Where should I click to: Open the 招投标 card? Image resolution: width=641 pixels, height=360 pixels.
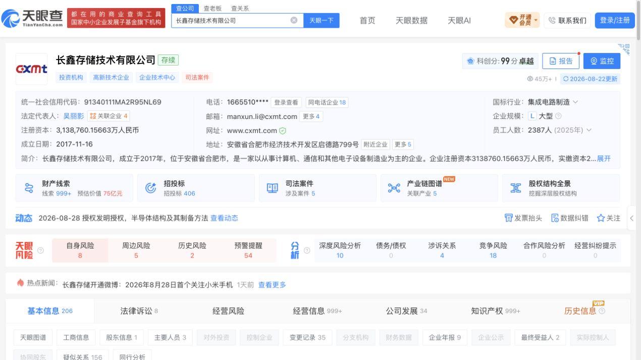(196, 188)
